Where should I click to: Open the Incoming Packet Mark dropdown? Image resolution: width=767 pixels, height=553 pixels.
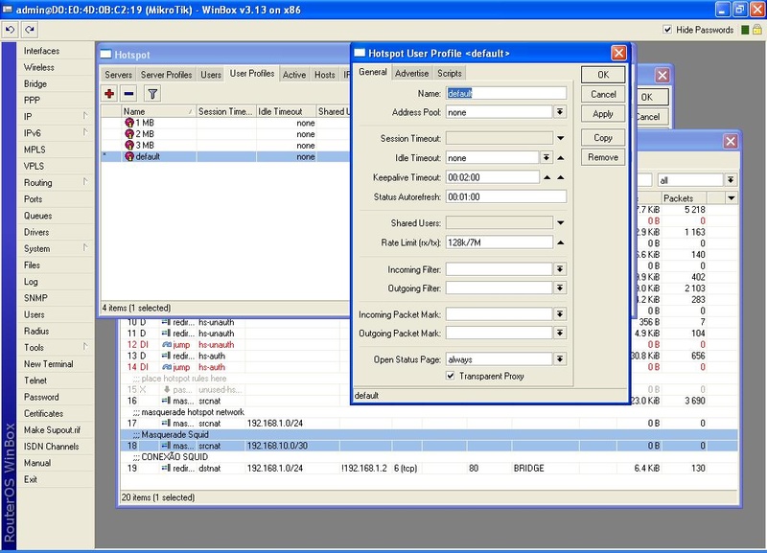[x=560, y=314]
